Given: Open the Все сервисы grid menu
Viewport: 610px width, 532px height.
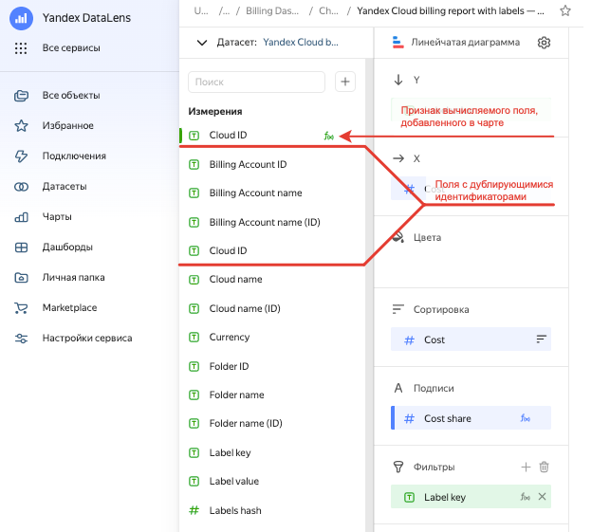Looking at the screenshot, I should (21, 47).
